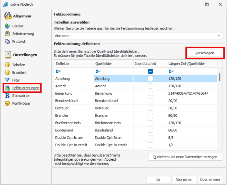
Task: Confirm with the OK button
Action: (x=158, y=180)
